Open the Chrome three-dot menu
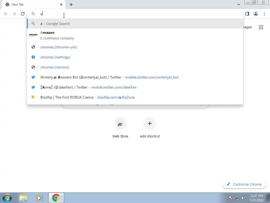270x203 pixels. (264, 14)
